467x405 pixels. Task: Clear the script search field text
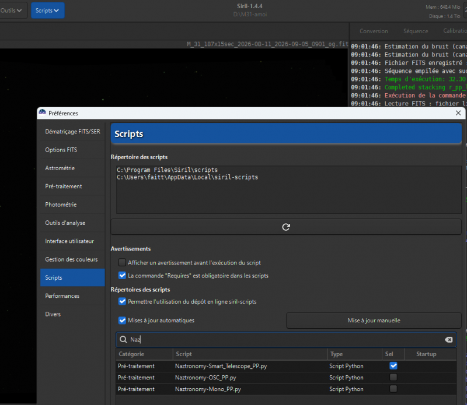[x=448, y=340]
